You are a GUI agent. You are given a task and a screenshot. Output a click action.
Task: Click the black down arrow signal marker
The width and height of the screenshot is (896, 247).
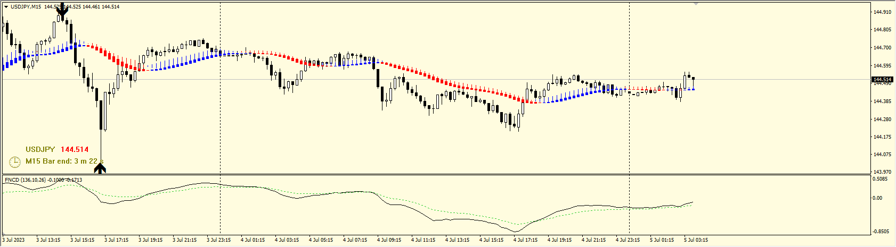click(62, 12)
